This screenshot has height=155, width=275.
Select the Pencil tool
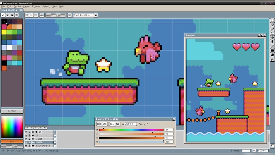272,25
